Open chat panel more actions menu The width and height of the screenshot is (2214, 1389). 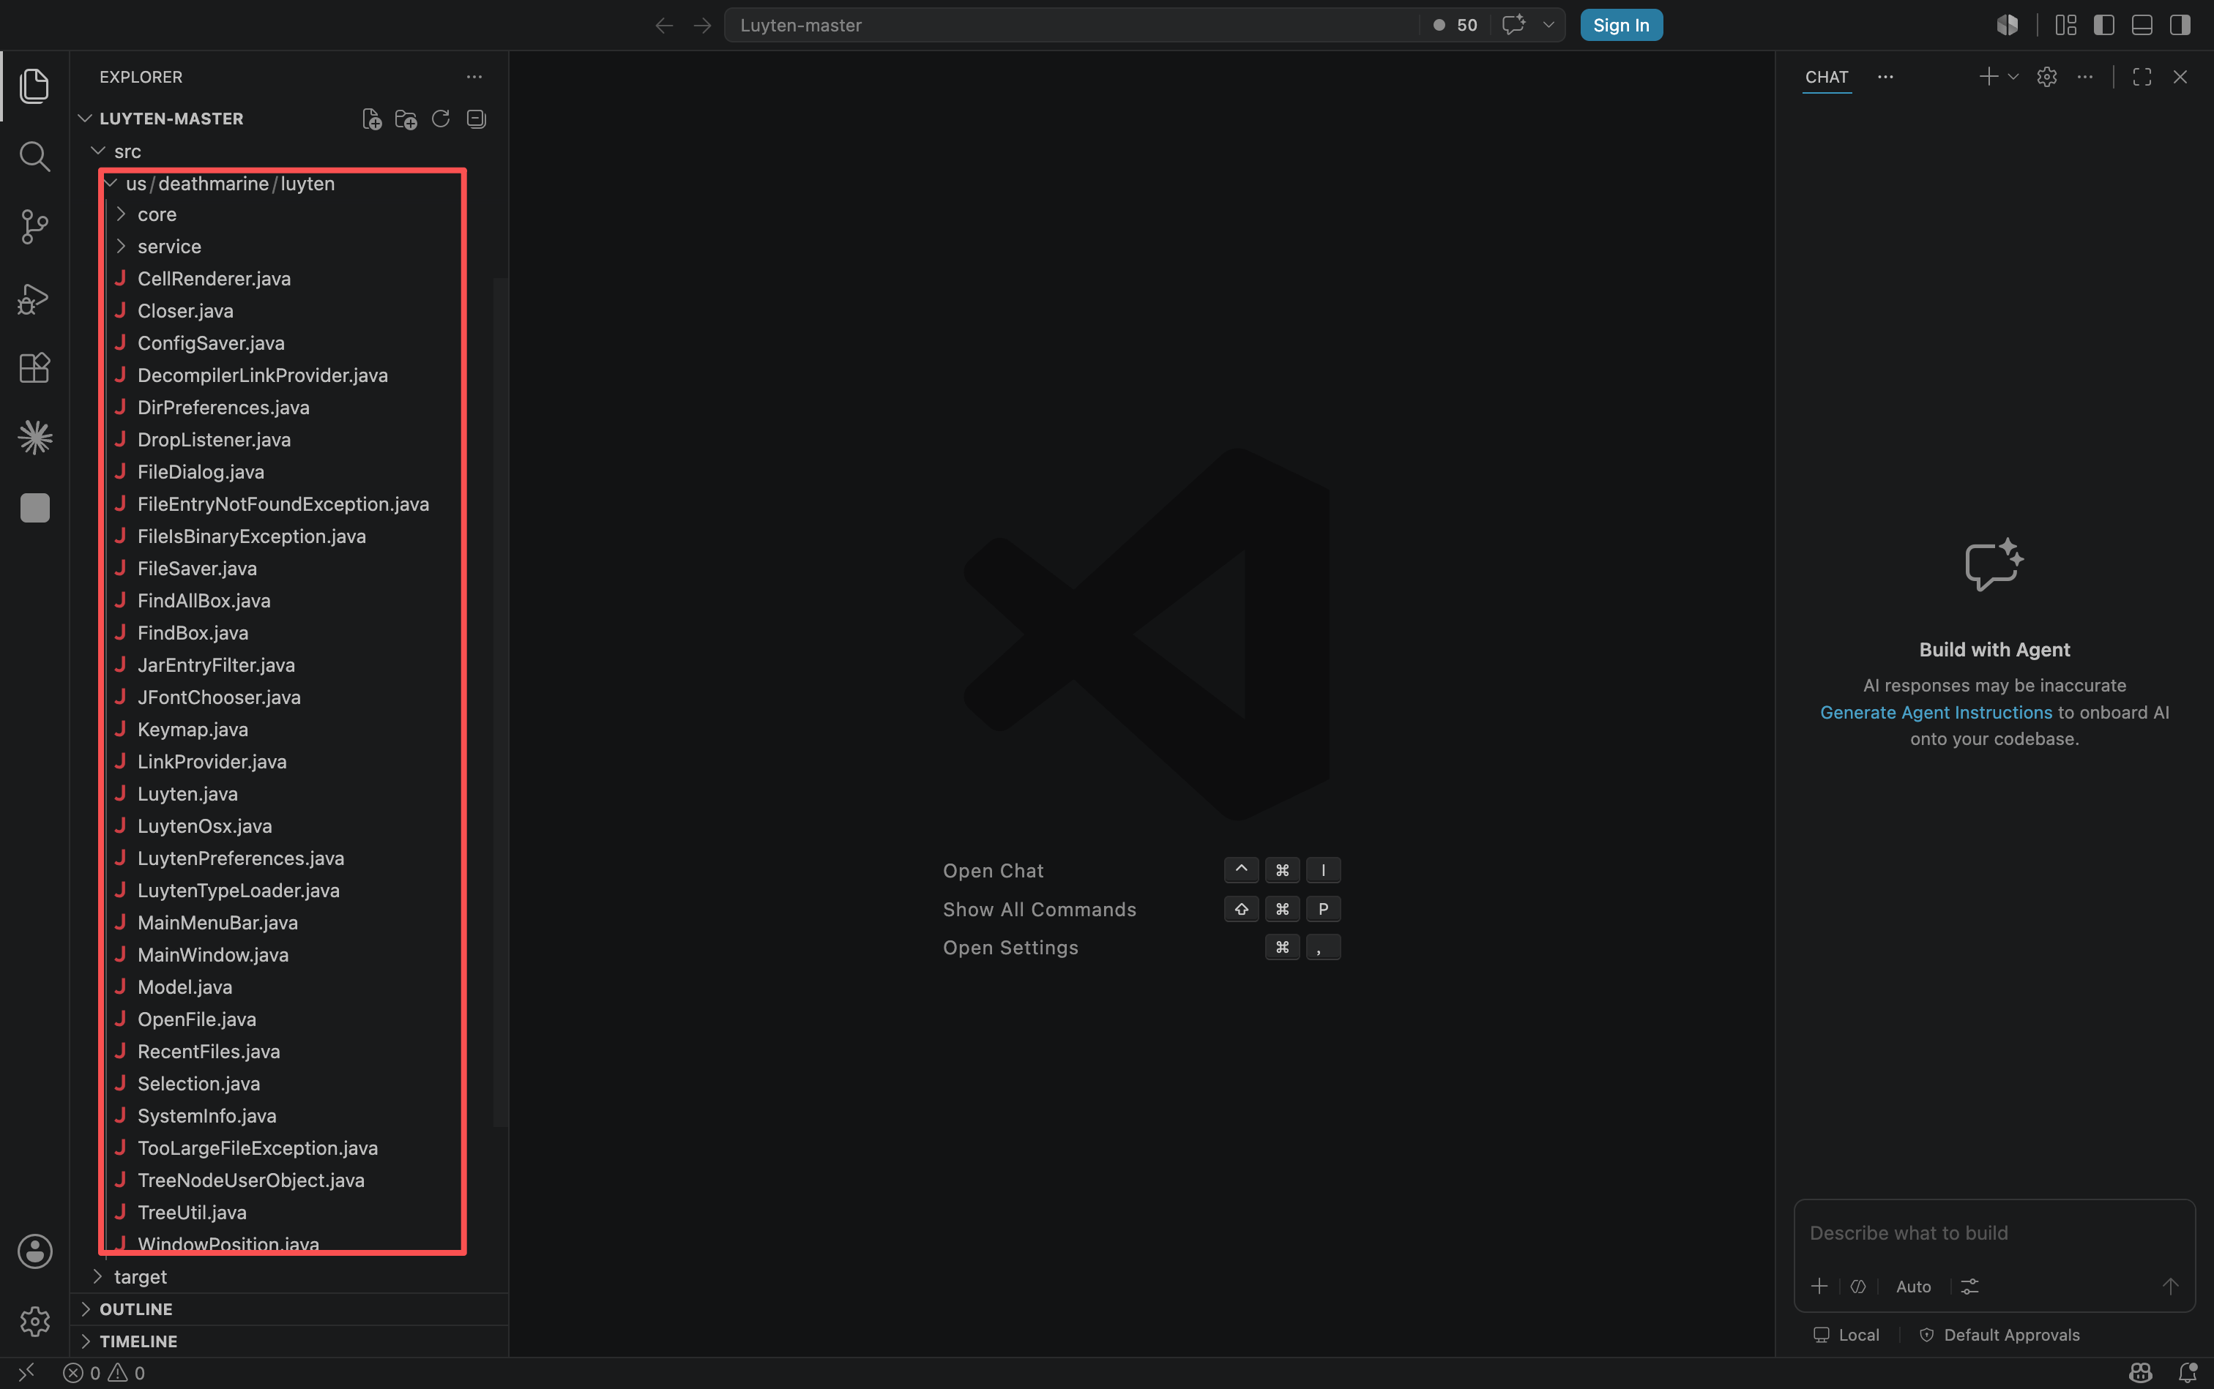(x=2084, y=77)
